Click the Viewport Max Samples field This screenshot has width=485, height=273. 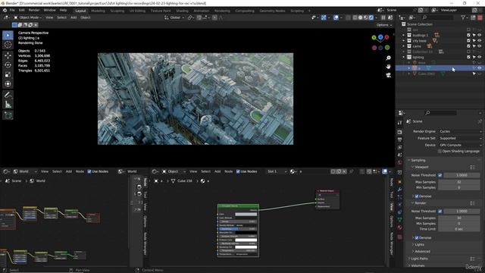pyautogui.click(x=459, y=182)
